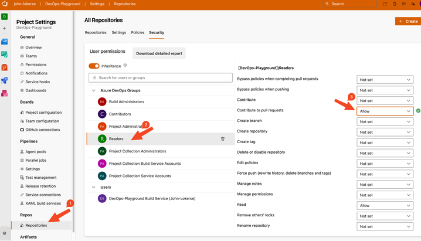Screen dimensions: 421x241
Task: Open Release retention settings
Action: pyautogui.click(x=40, y=186)
